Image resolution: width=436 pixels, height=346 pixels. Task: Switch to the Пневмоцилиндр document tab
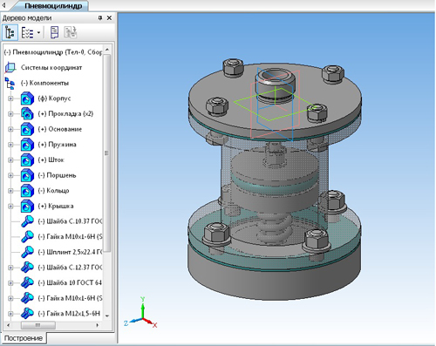tap(53, 6)
